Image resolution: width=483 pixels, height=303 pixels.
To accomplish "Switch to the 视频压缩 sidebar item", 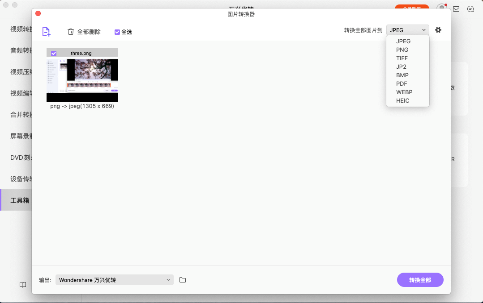I will (18, 71).
